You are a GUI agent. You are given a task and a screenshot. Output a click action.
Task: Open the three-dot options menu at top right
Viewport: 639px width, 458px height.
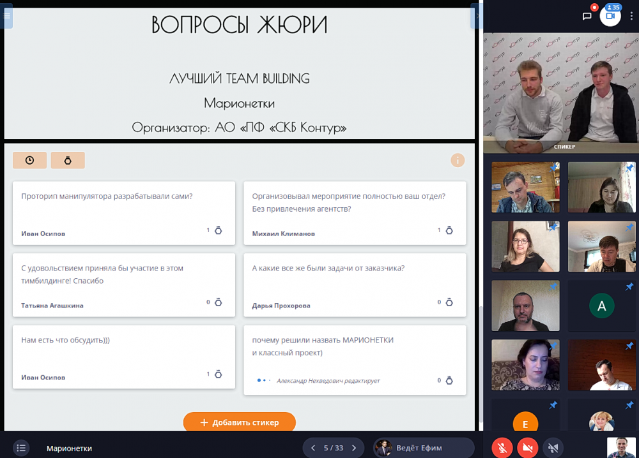[631, 16]
